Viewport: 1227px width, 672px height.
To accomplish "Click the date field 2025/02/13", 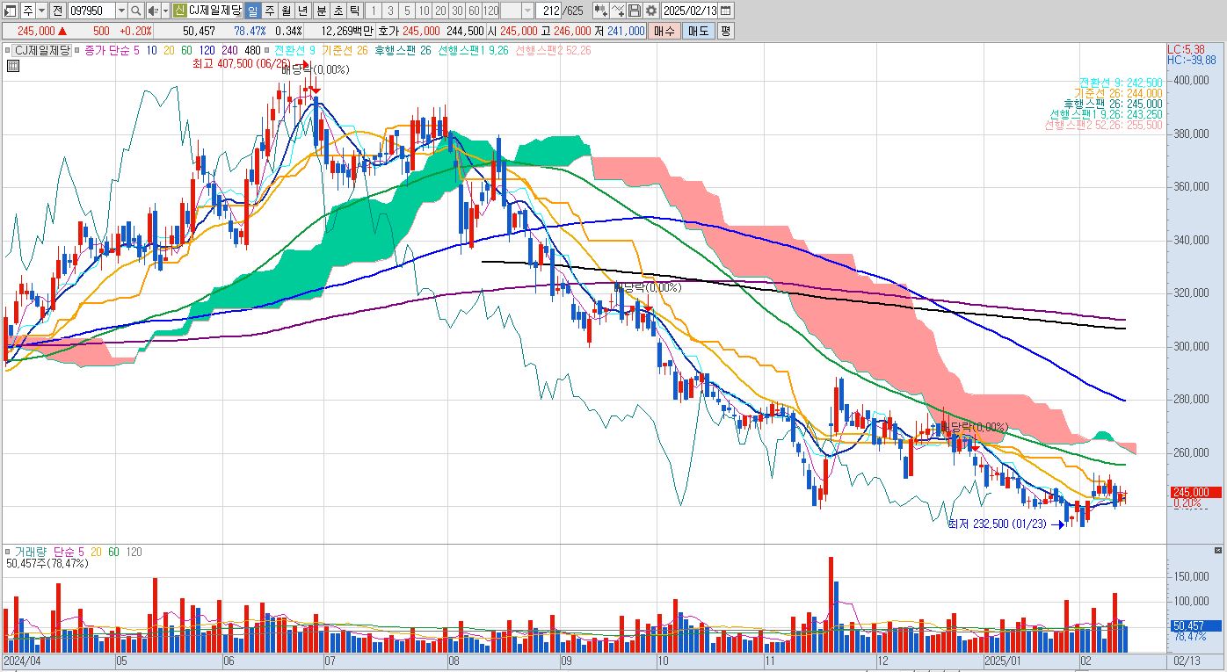I will (x=689, y=11).
